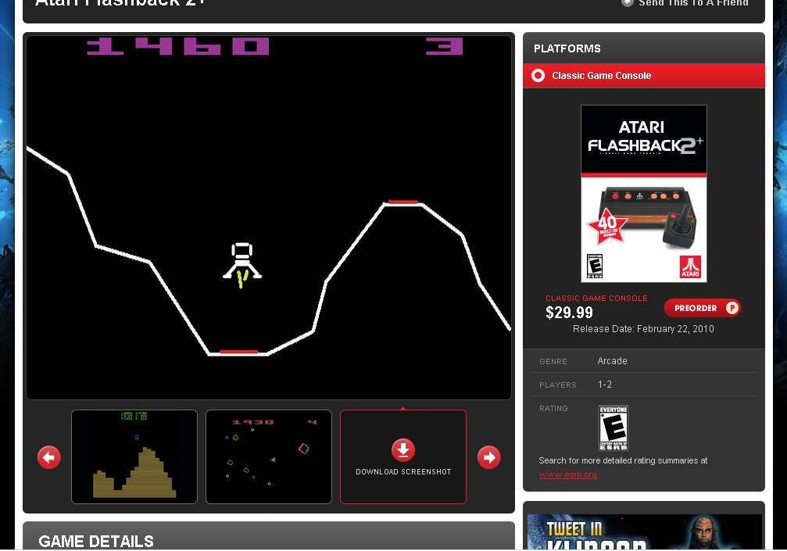Open the yellow mountain game thumbnail

click(x=134, y=456)
